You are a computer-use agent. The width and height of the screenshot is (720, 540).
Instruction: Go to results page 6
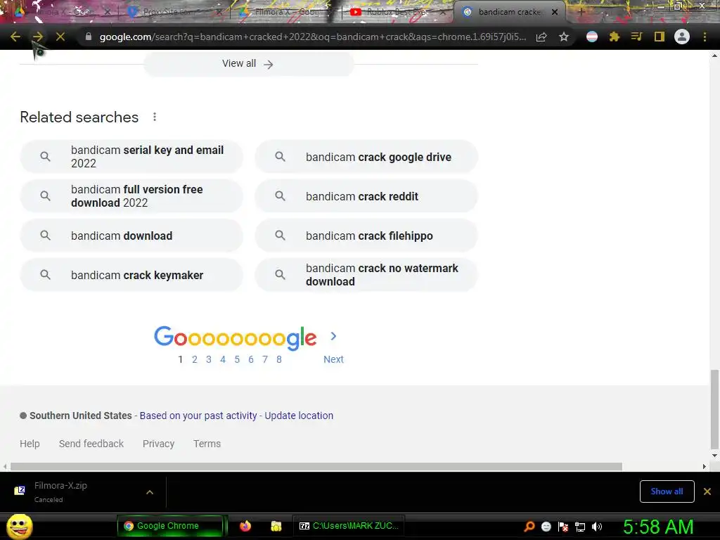point(251,359)
